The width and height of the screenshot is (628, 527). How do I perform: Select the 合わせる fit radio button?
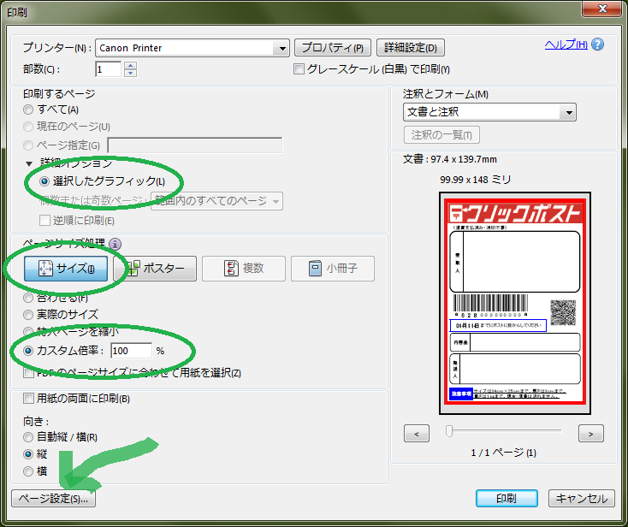click(28, 298)
